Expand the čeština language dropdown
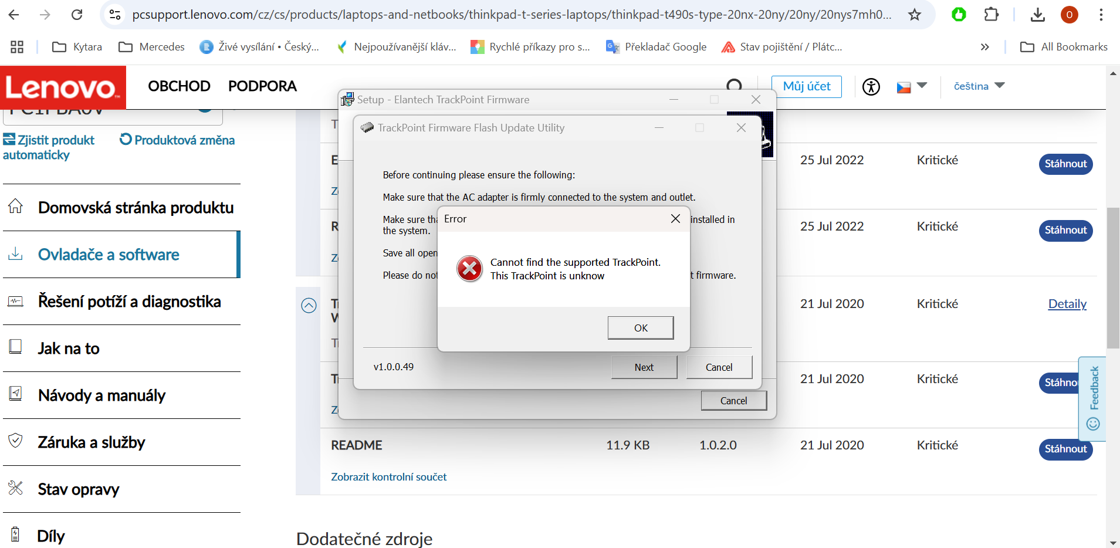This screenshot has height=548, width=1120. pos(979,86)
